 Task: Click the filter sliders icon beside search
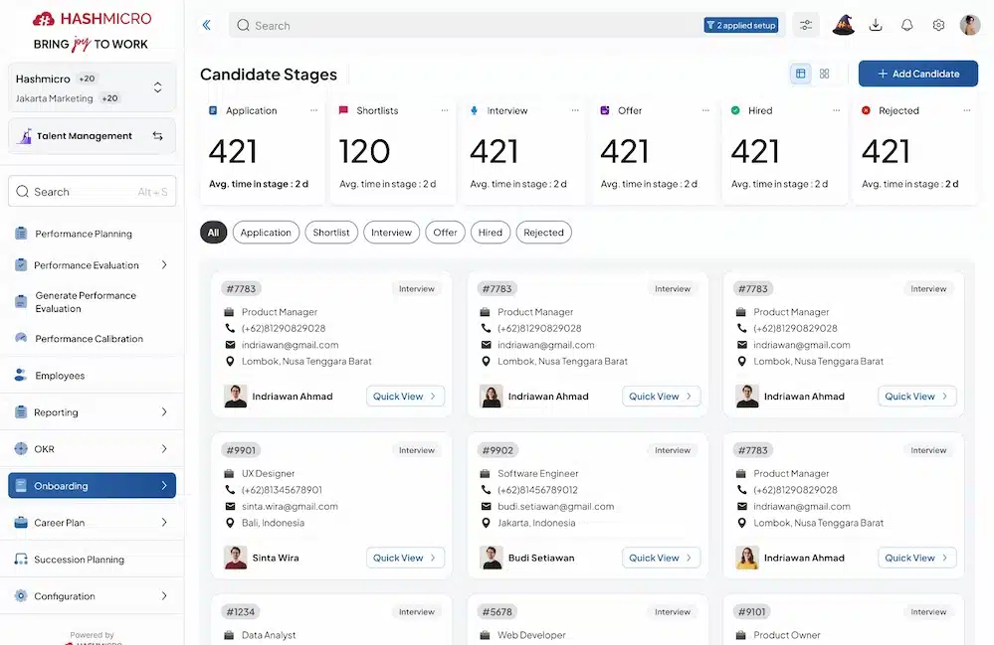[x=806, y=26]
